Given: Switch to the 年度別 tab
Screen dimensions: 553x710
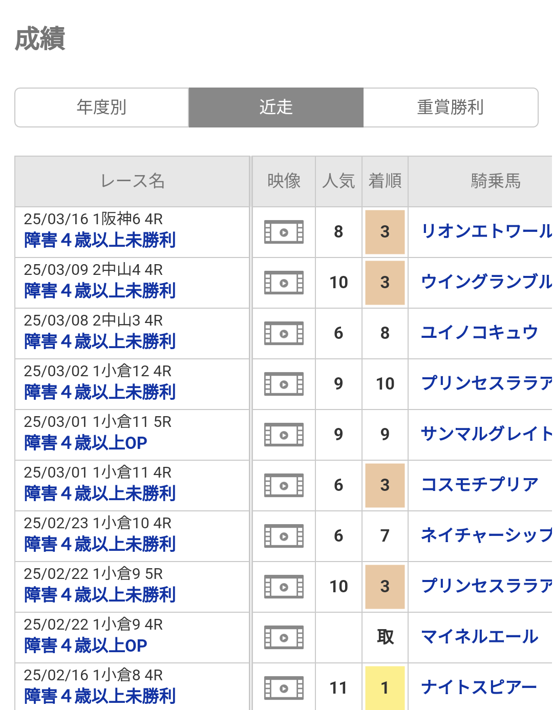Looking at the screenshot, I should click(x=102, y=107).
